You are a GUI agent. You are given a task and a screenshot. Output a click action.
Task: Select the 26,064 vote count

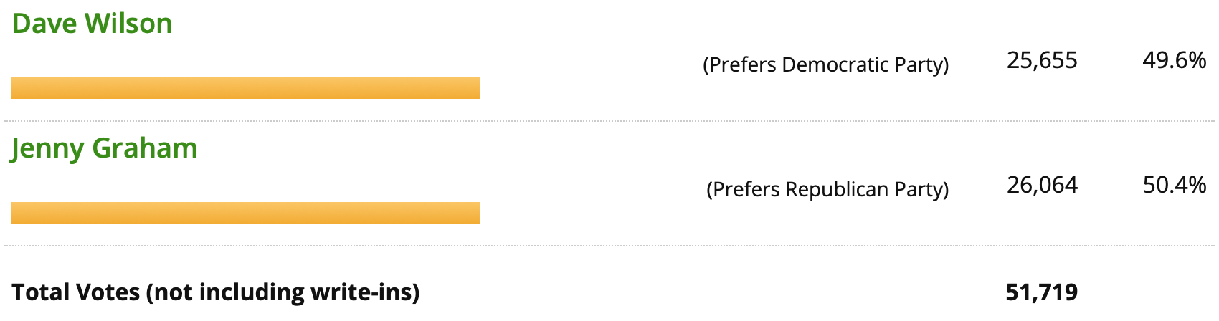(x=1042, y=185)
